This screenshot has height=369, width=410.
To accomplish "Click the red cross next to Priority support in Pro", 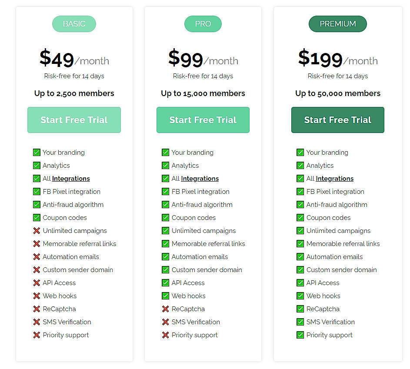I will [166, 335].
